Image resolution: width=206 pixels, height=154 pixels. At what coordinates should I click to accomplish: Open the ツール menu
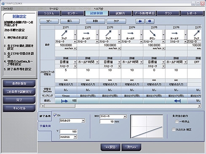point(54,9)
